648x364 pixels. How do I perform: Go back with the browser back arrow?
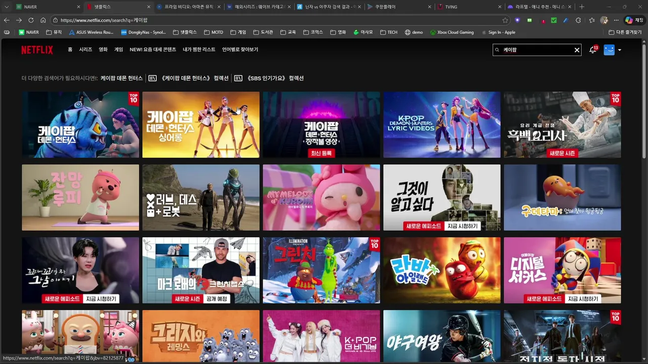pyautogui.click(x=7, y=20)
